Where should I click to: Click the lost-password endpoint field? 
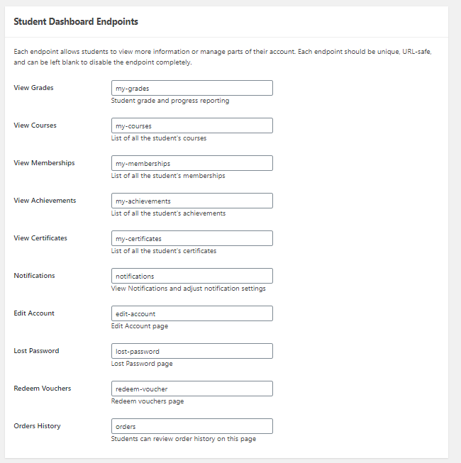click(191, 351)
